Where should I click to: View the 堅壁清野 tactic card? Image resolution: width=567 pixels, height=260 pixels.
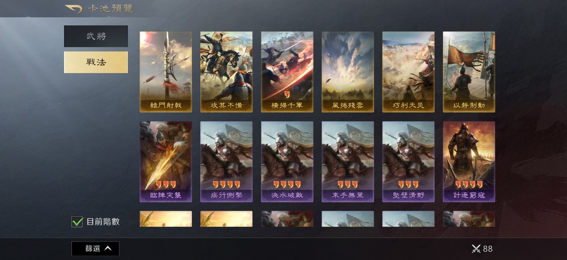coord(408,162)
